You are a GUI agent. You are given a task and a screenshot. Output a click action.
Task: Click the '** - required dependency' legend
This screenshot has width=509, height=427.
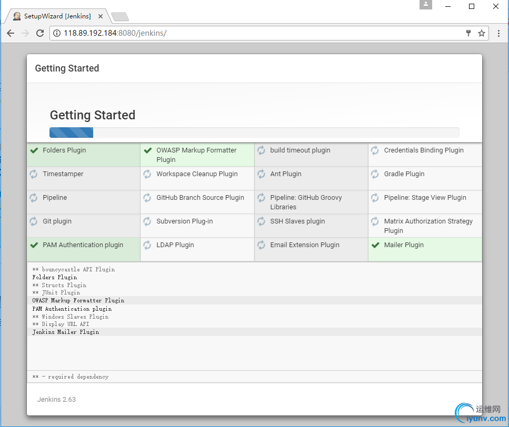[70, 377]
